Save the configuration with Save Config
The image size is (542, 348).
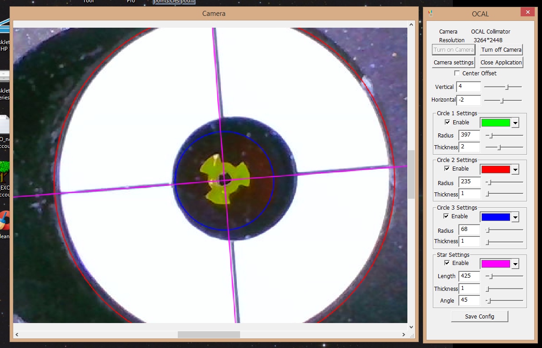479,316
